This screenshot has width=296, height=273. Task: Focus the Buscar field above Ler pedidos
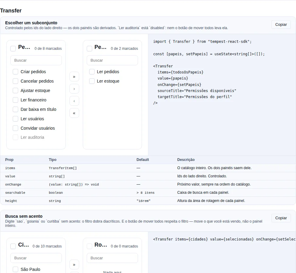tap(112, 60)
